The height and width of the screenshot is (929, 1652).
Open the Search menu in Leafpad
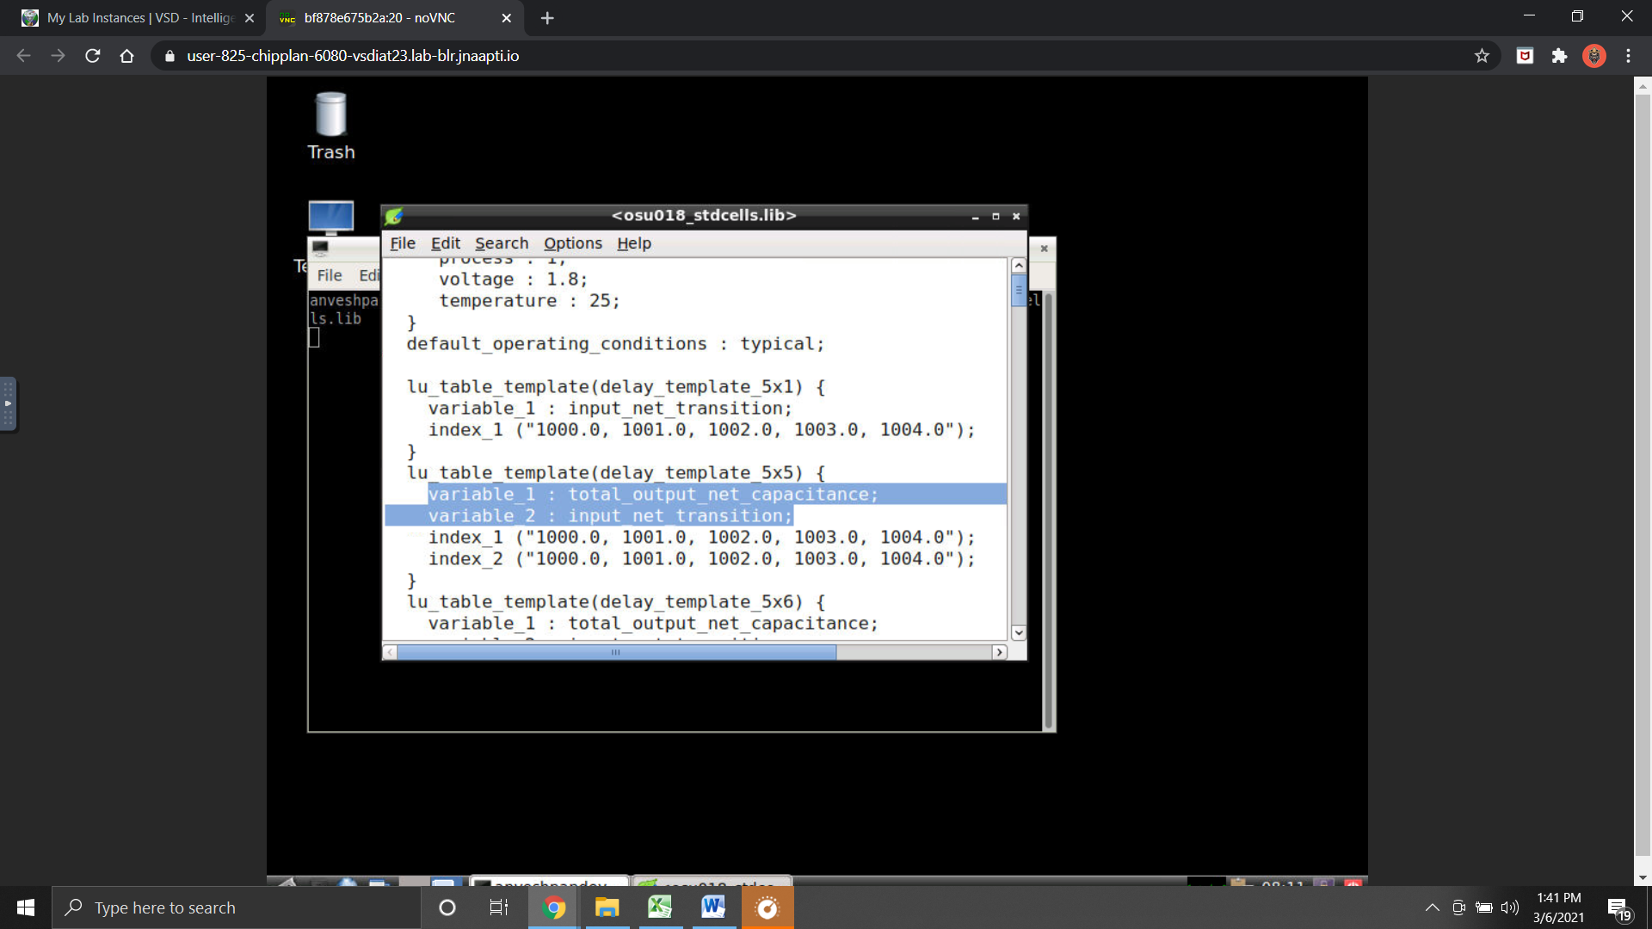[x=501, y=243]
